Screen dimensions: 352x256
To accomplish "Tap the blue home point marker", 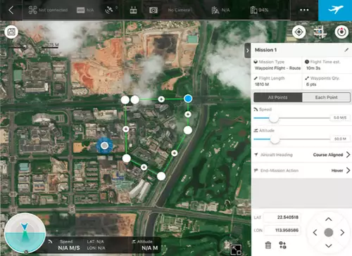I will click(x=104, y=146).
